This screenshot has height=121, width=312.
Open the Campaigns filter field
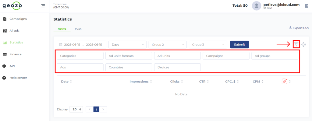[x=226, y=56]
